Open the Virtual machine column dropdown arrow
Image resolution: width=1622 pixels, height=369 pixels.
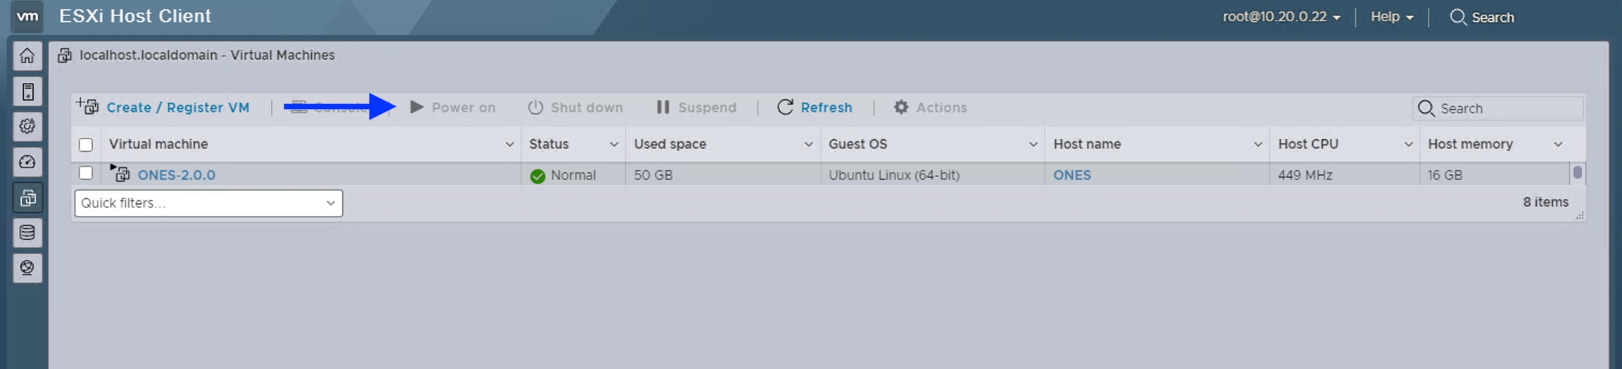pyautogui.click(x=509, y=144)
